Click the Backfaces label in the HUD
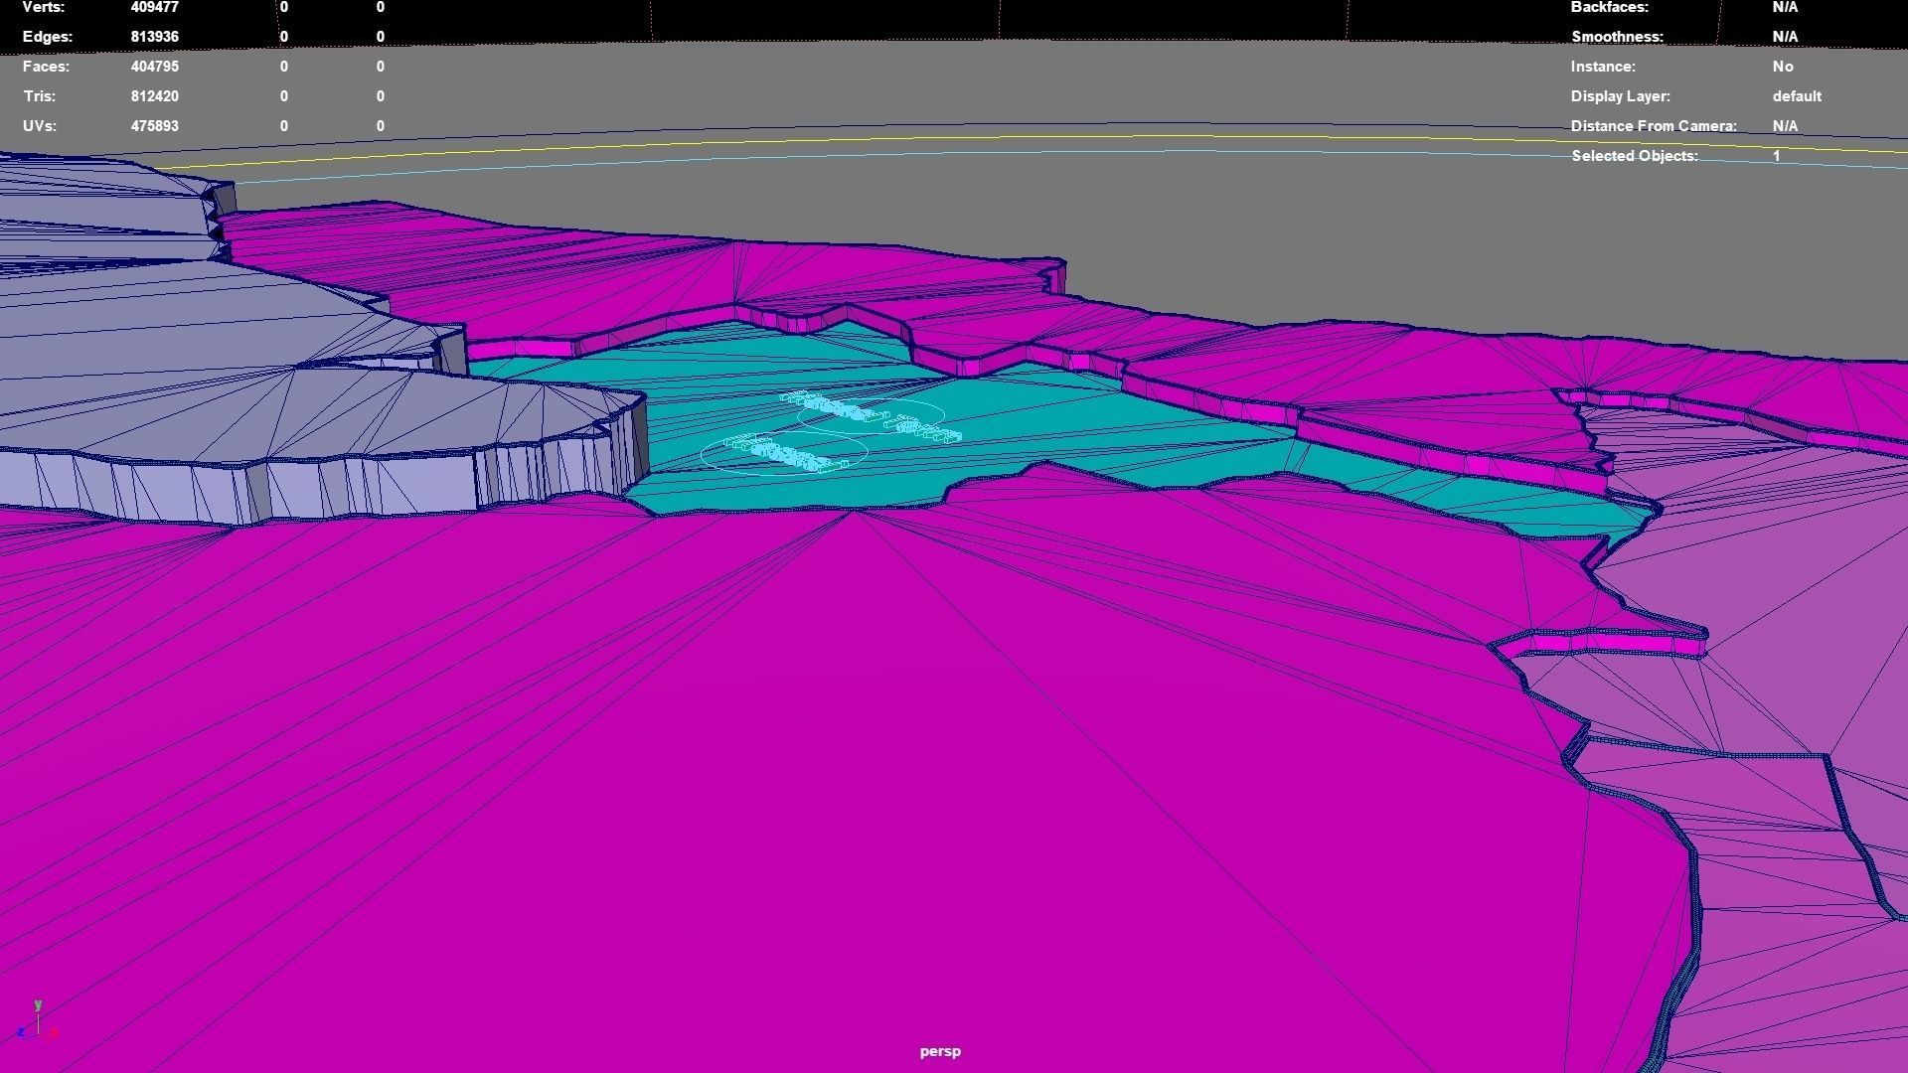The width and height of the screenshot is (1908, 1073). pyautogui.click(x=1609, y=7)
